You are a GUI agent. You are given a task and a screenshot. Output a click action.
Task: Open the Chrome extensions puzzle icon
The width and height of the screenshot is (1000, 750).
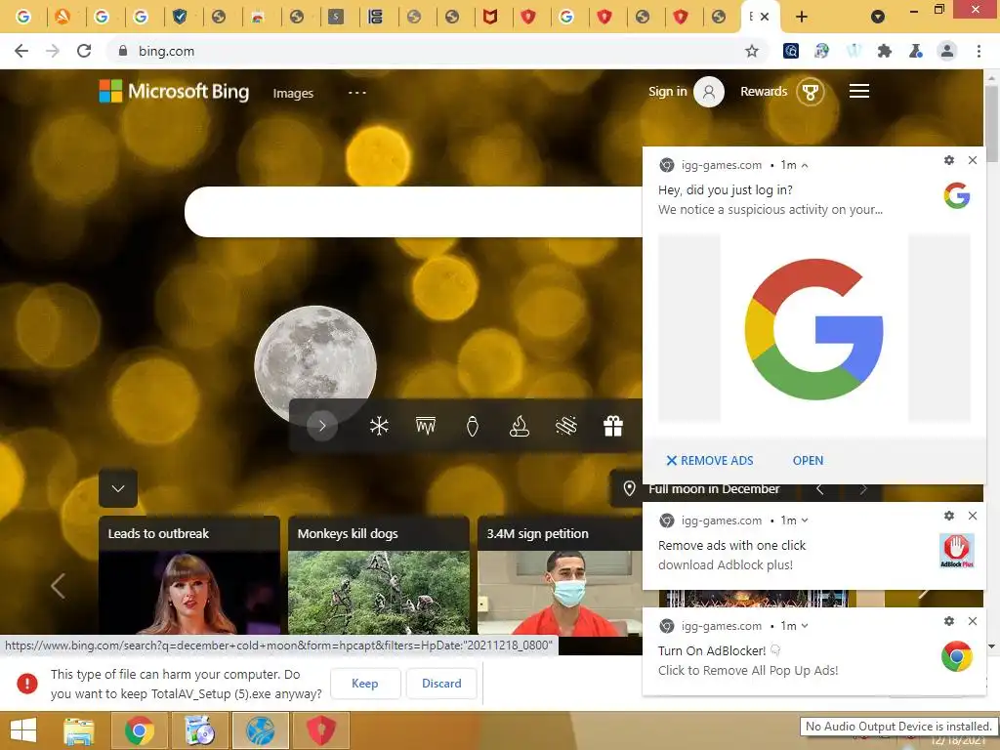tap(885, 51)
